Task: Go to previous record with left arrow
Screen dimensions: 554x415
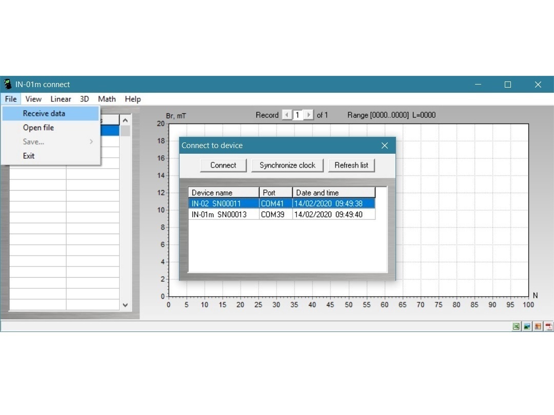Action: click(287, 115)
